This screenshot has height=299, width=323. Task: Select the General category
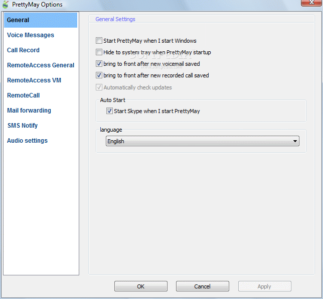[41, 20]
